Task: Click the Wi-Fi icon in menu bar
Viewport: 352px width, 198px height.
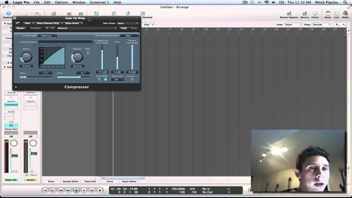Action: pos(266,2)
